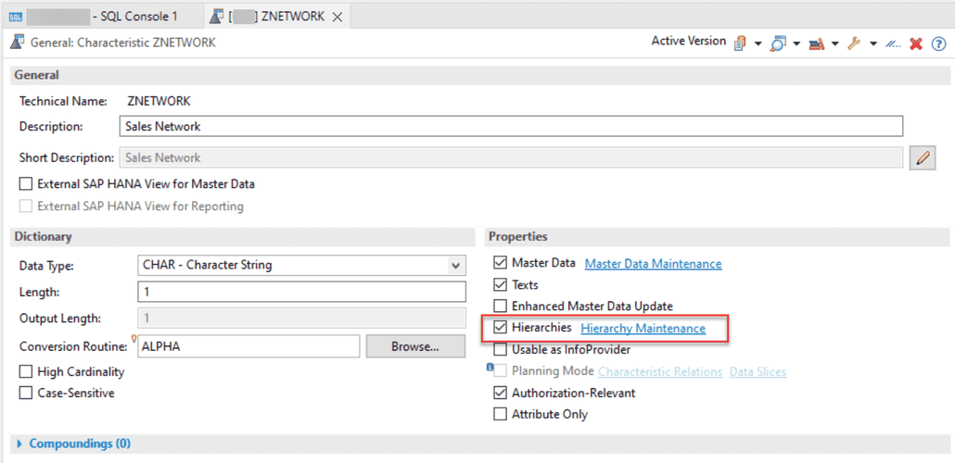
Task: Click the Browse... button
Action: click(414, 346)
